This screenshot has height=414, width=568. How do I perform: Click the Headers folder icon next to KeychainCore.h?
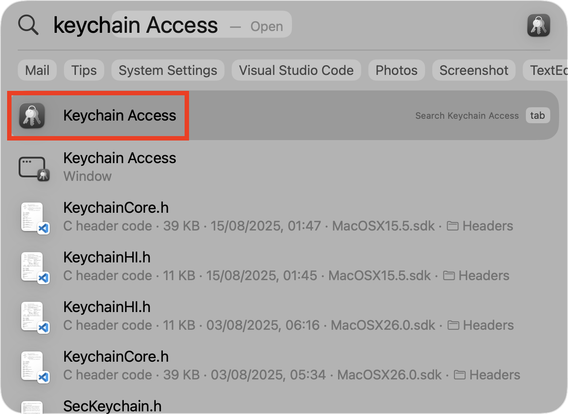coord(453,225)
